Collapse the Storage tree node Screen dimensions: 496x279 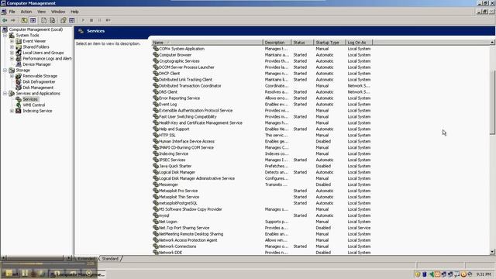(x=5, y=71)
